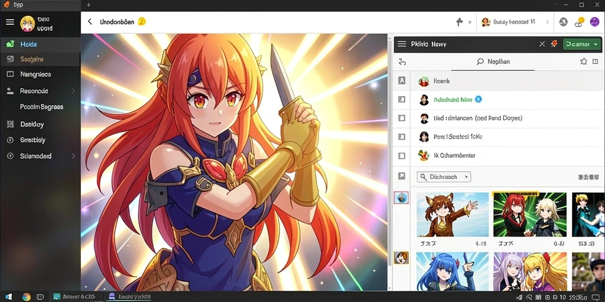The width and height of the screenshot is (605, 302).
Task: Expand the green Dlcamor dropdown button
Action: tap(582, 44)
